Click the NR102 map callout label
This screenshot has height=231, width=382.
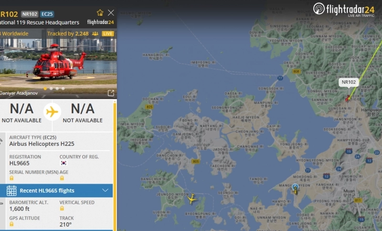tap(349, 82)
